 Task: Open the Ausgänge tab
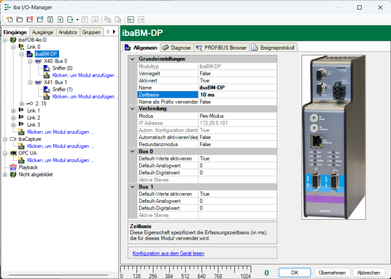(42, 32)
